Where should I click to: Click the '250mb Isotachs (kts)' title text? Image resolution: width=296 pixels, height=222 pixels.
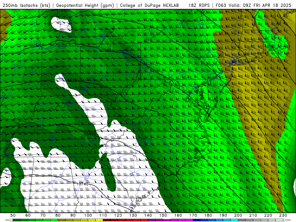coord(26,5)
